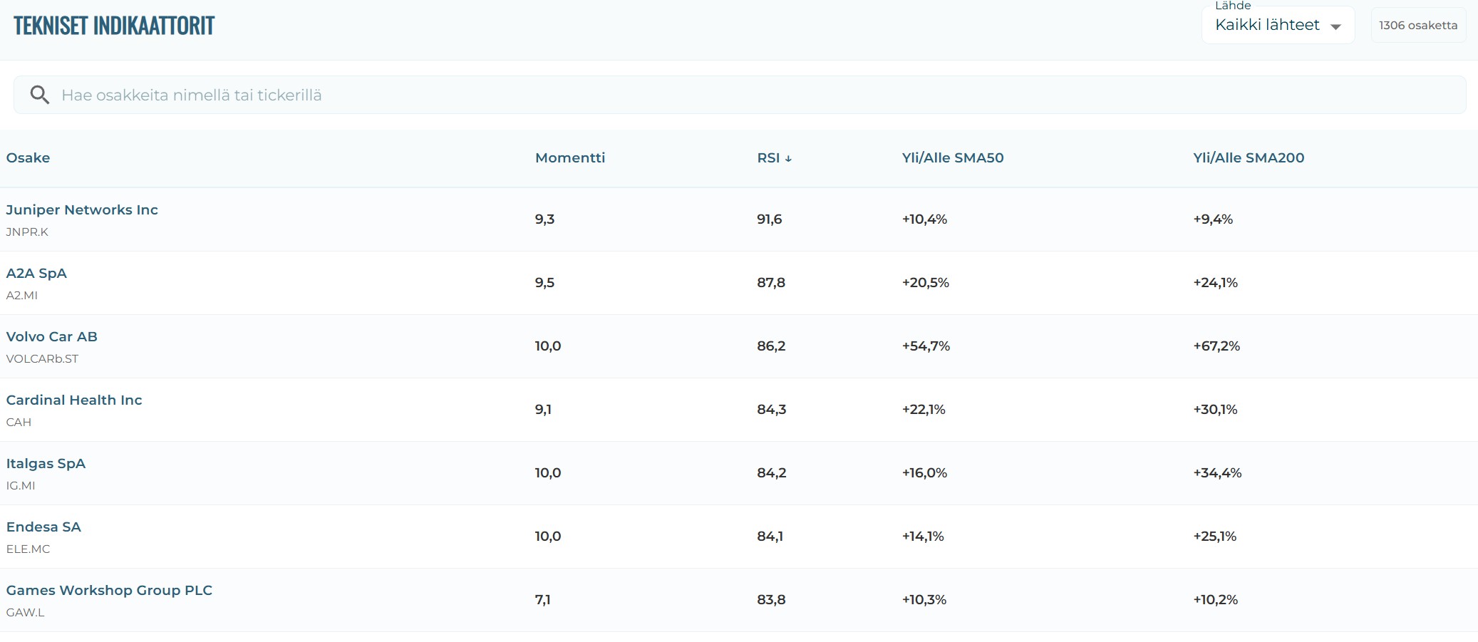
Task: Open A2A SpA stock page
Action: pos(36,274)
